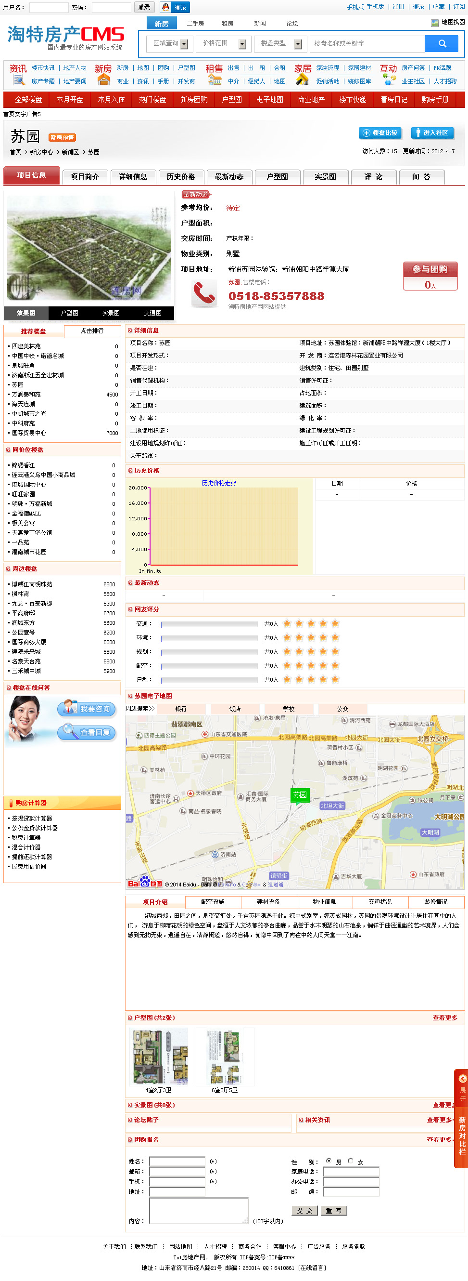468x1281 pixels.
Task: Click the 山东省交通医院 hospital map icon
Action: [204, 734]
